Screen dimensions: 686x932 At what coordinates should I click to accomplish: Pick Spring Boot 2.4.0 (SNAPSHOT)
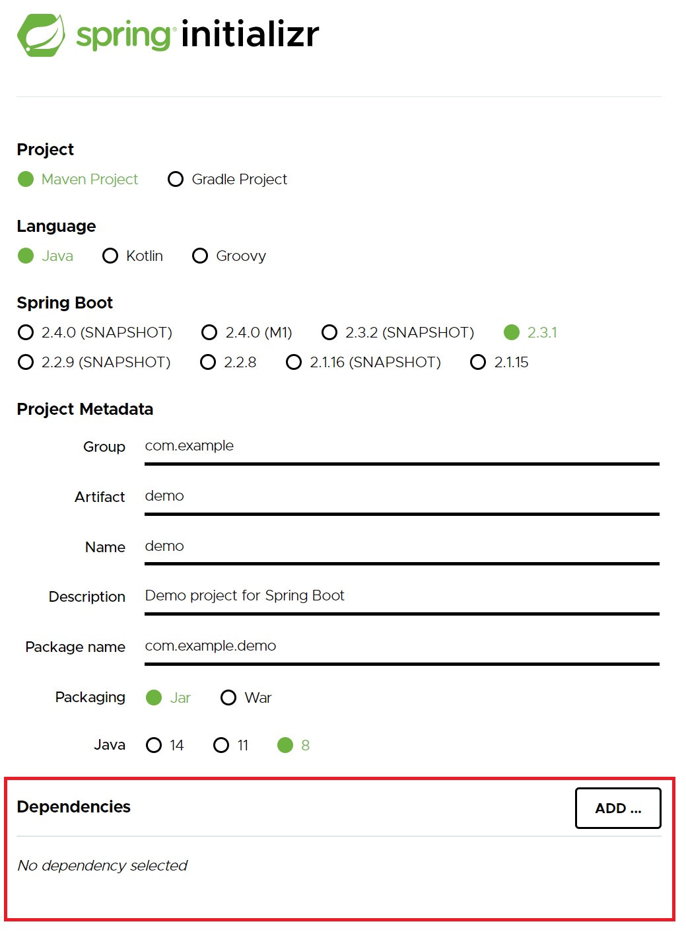[x=95, y=332]
